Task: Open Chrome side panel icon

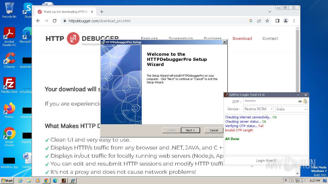Action: [277, 21]
